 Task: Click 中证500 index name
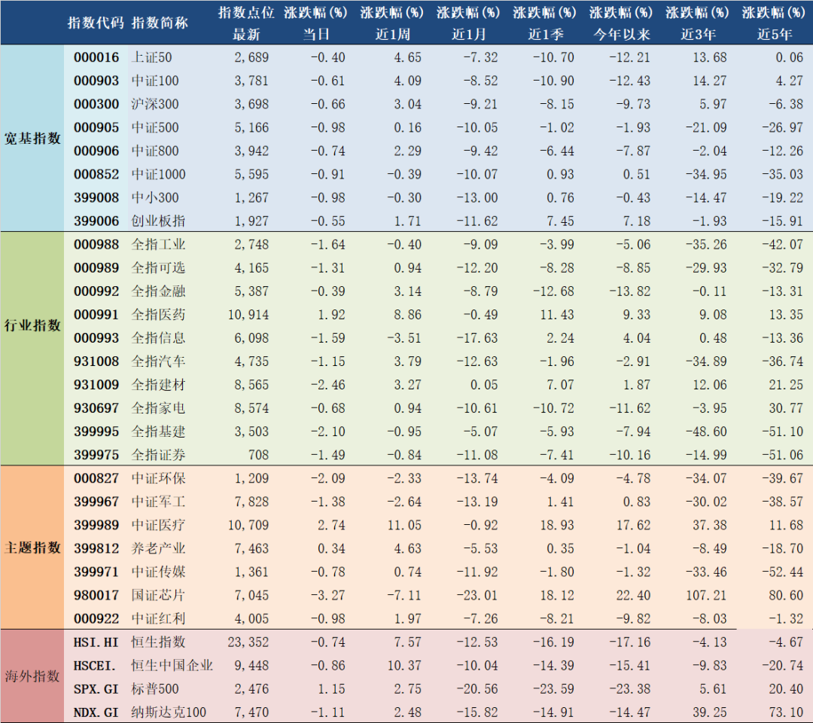tap(154, 127)
